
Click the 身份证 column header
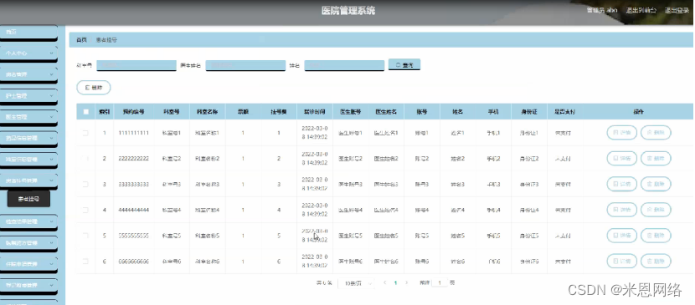coord(528,112)
